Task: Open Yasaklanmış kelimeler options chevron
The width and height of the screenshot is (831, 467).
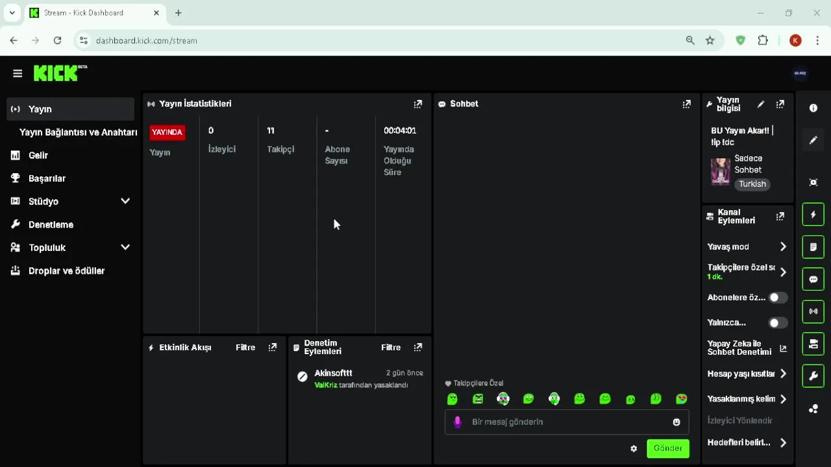Action: 783,399
